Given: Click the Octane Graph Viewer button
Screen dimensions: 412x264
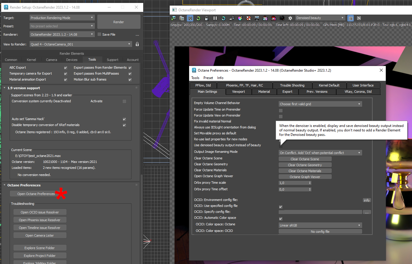Looking at the screenshot, I should coord(305,177).
